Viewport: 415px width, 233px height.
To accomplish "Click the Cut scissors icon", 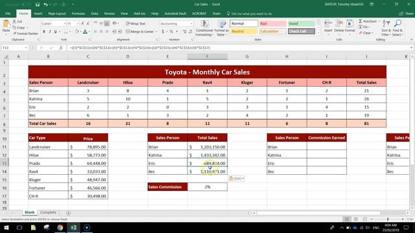I will click(14, 21).
